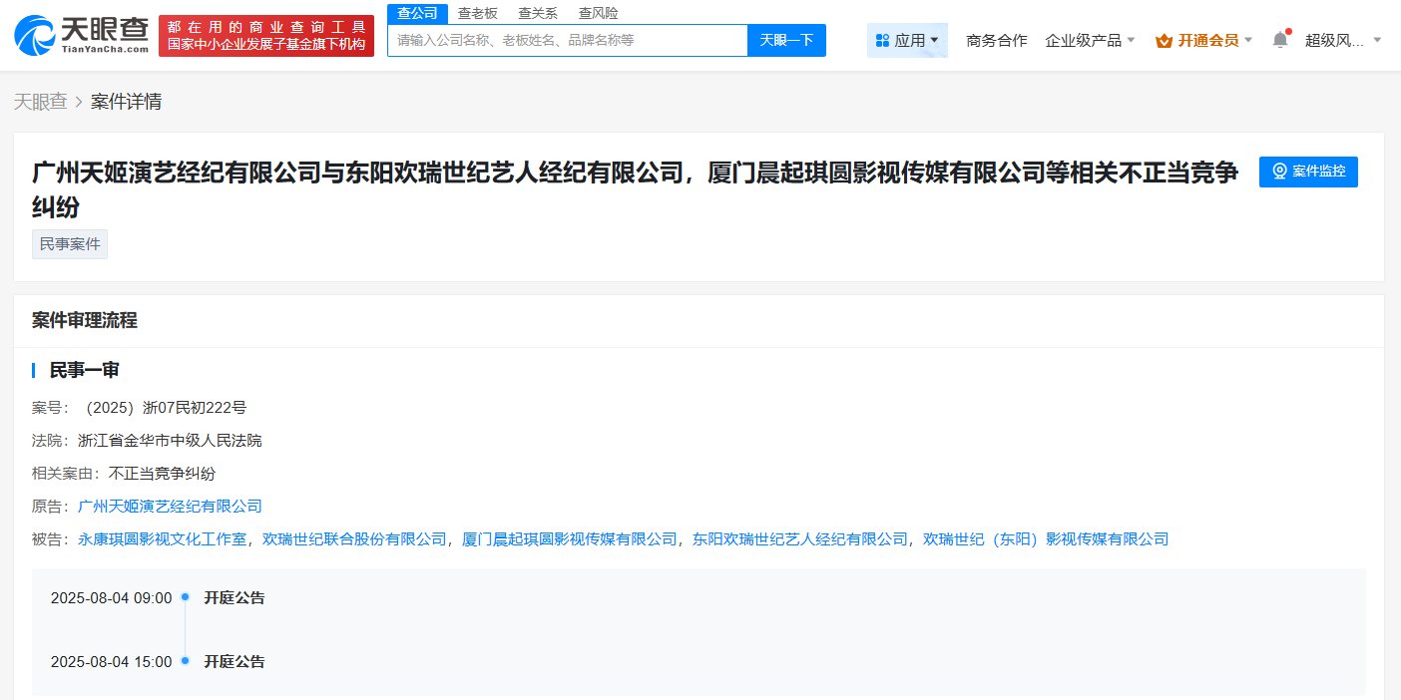Switch to the 查公司 tab
The height and width of the screenshot is (700, 1401).
(417, 13)
